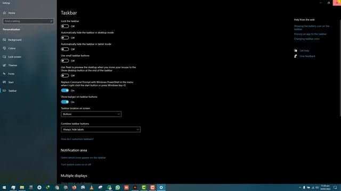Open the volume control in system tray
Viewport: 341px width, 191px height.
317,187
